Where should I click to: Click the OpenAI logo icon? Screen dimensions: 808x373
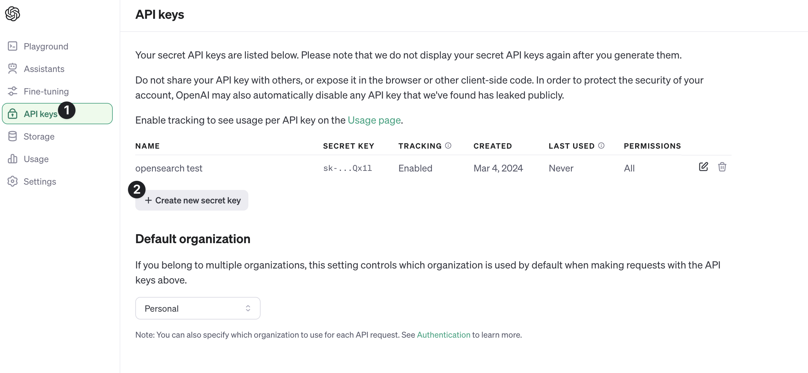tap(13, 14)
